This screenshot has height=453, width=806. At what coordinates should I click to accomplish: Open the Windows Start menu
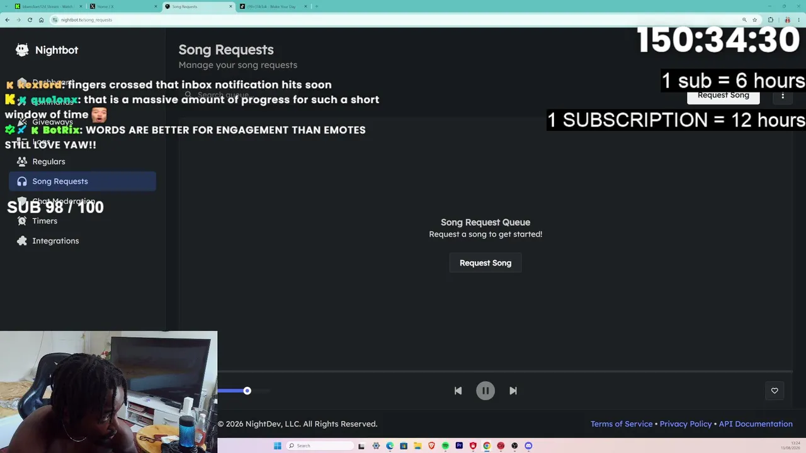coord(277,446)
